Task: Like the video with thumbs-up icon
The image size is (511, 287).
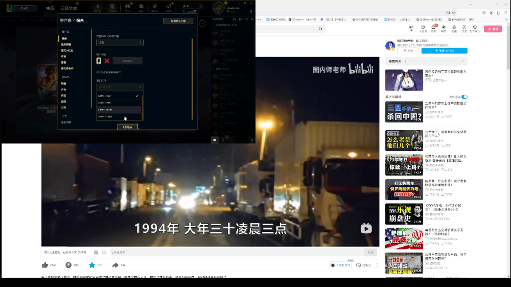Action: [45, 265]
